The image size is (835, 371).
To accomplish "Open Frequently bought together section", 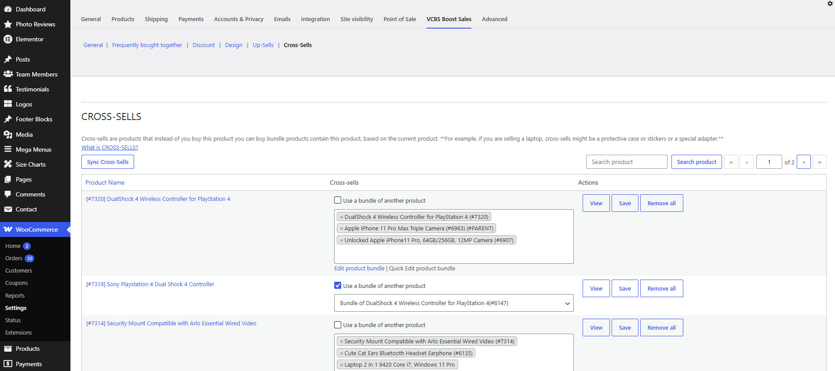I will [x=147, y=45].
